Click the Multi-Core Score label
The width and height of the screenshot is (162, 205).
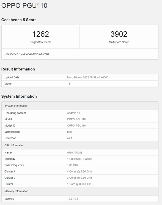coord(119,42)
